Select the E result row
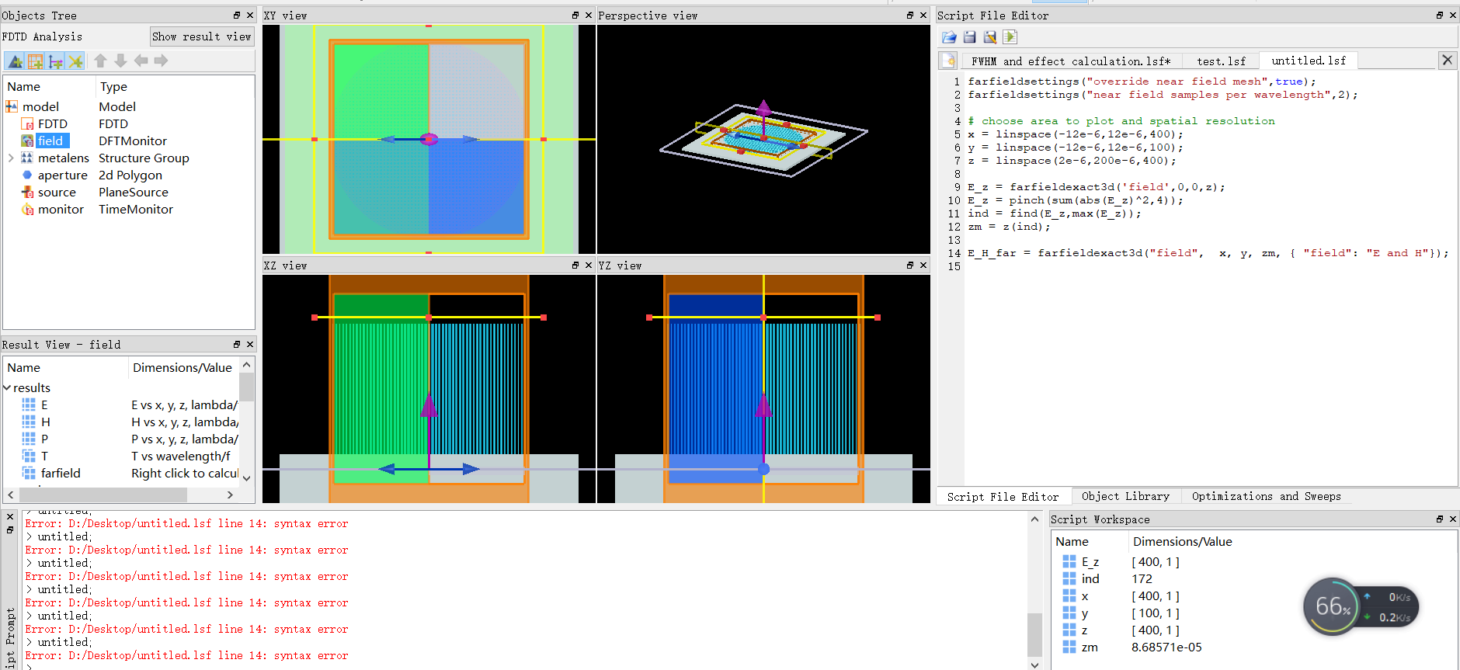 click(129, 405)
